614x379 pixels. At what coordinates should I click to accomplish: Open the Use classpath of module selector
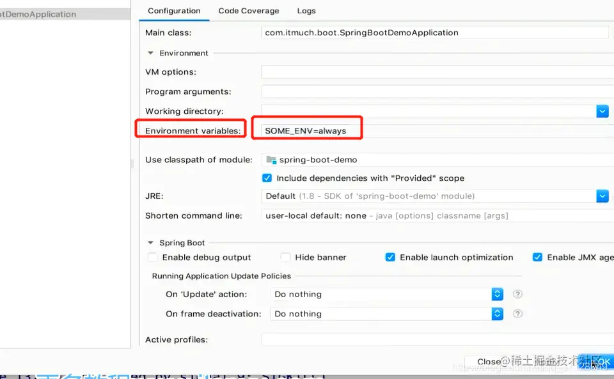tap(437, 160)
